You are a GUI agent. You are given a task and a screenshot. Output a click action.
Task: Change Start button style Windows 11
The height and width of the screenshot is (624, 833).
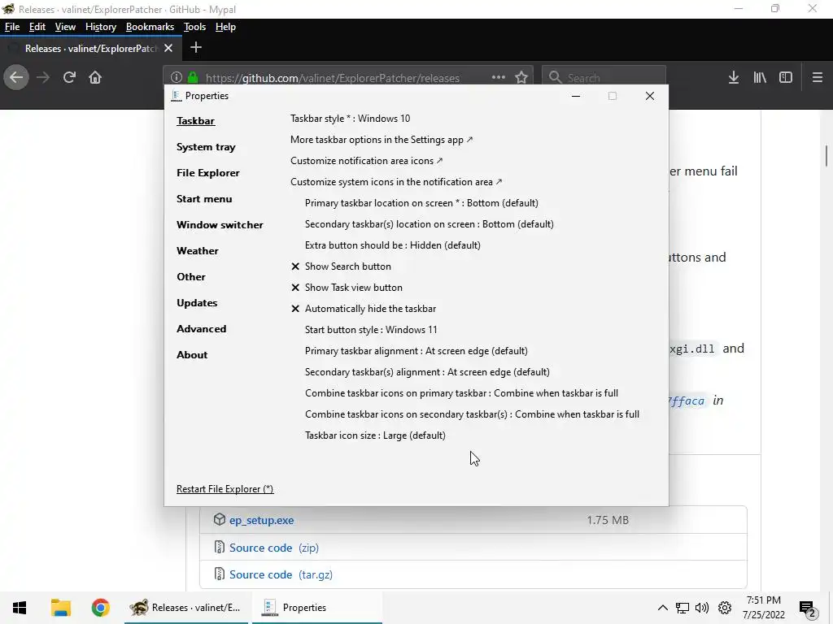[371, 330]
